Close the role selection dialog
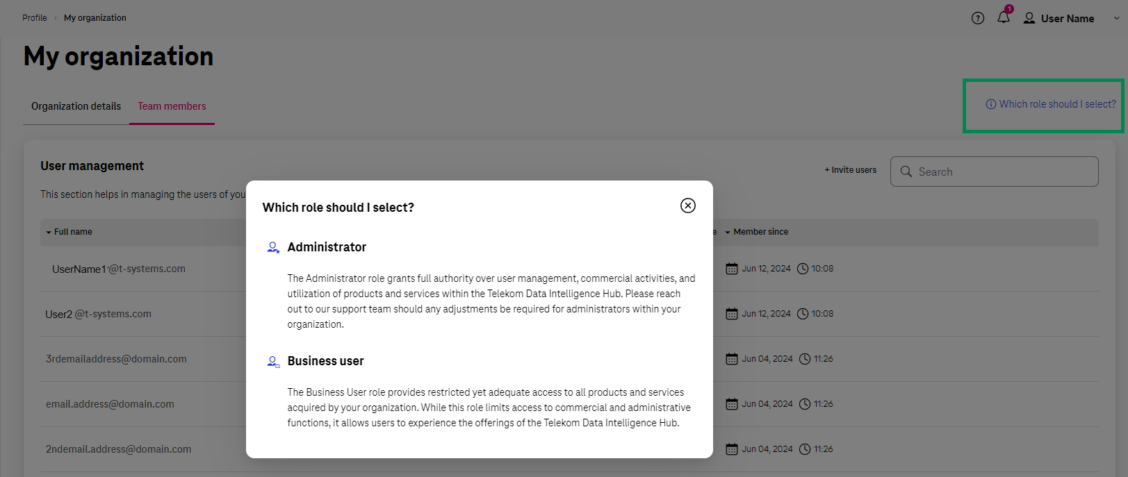The image size is (1128, 477). tap(688, 206)
